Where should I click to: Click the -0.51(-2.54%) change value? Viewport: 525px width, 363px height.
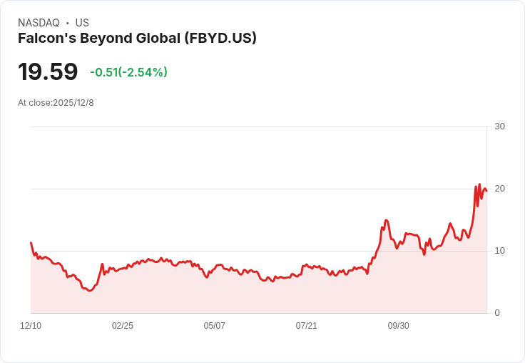coord(128,72)
